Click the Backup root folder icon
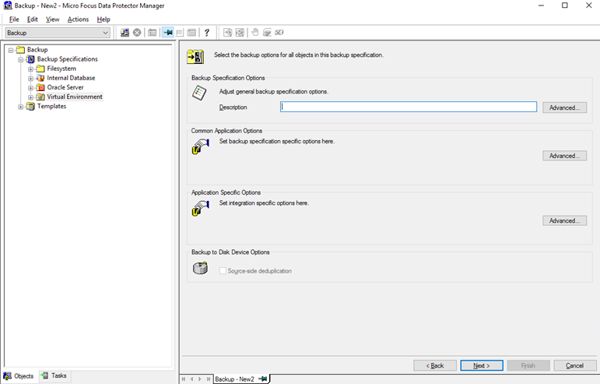600x384 pixels. (21, 50)
